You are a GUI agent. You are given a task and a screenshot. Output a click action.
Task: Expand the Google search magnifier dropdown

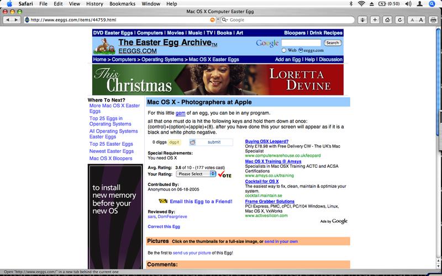[x=225, y=20]
